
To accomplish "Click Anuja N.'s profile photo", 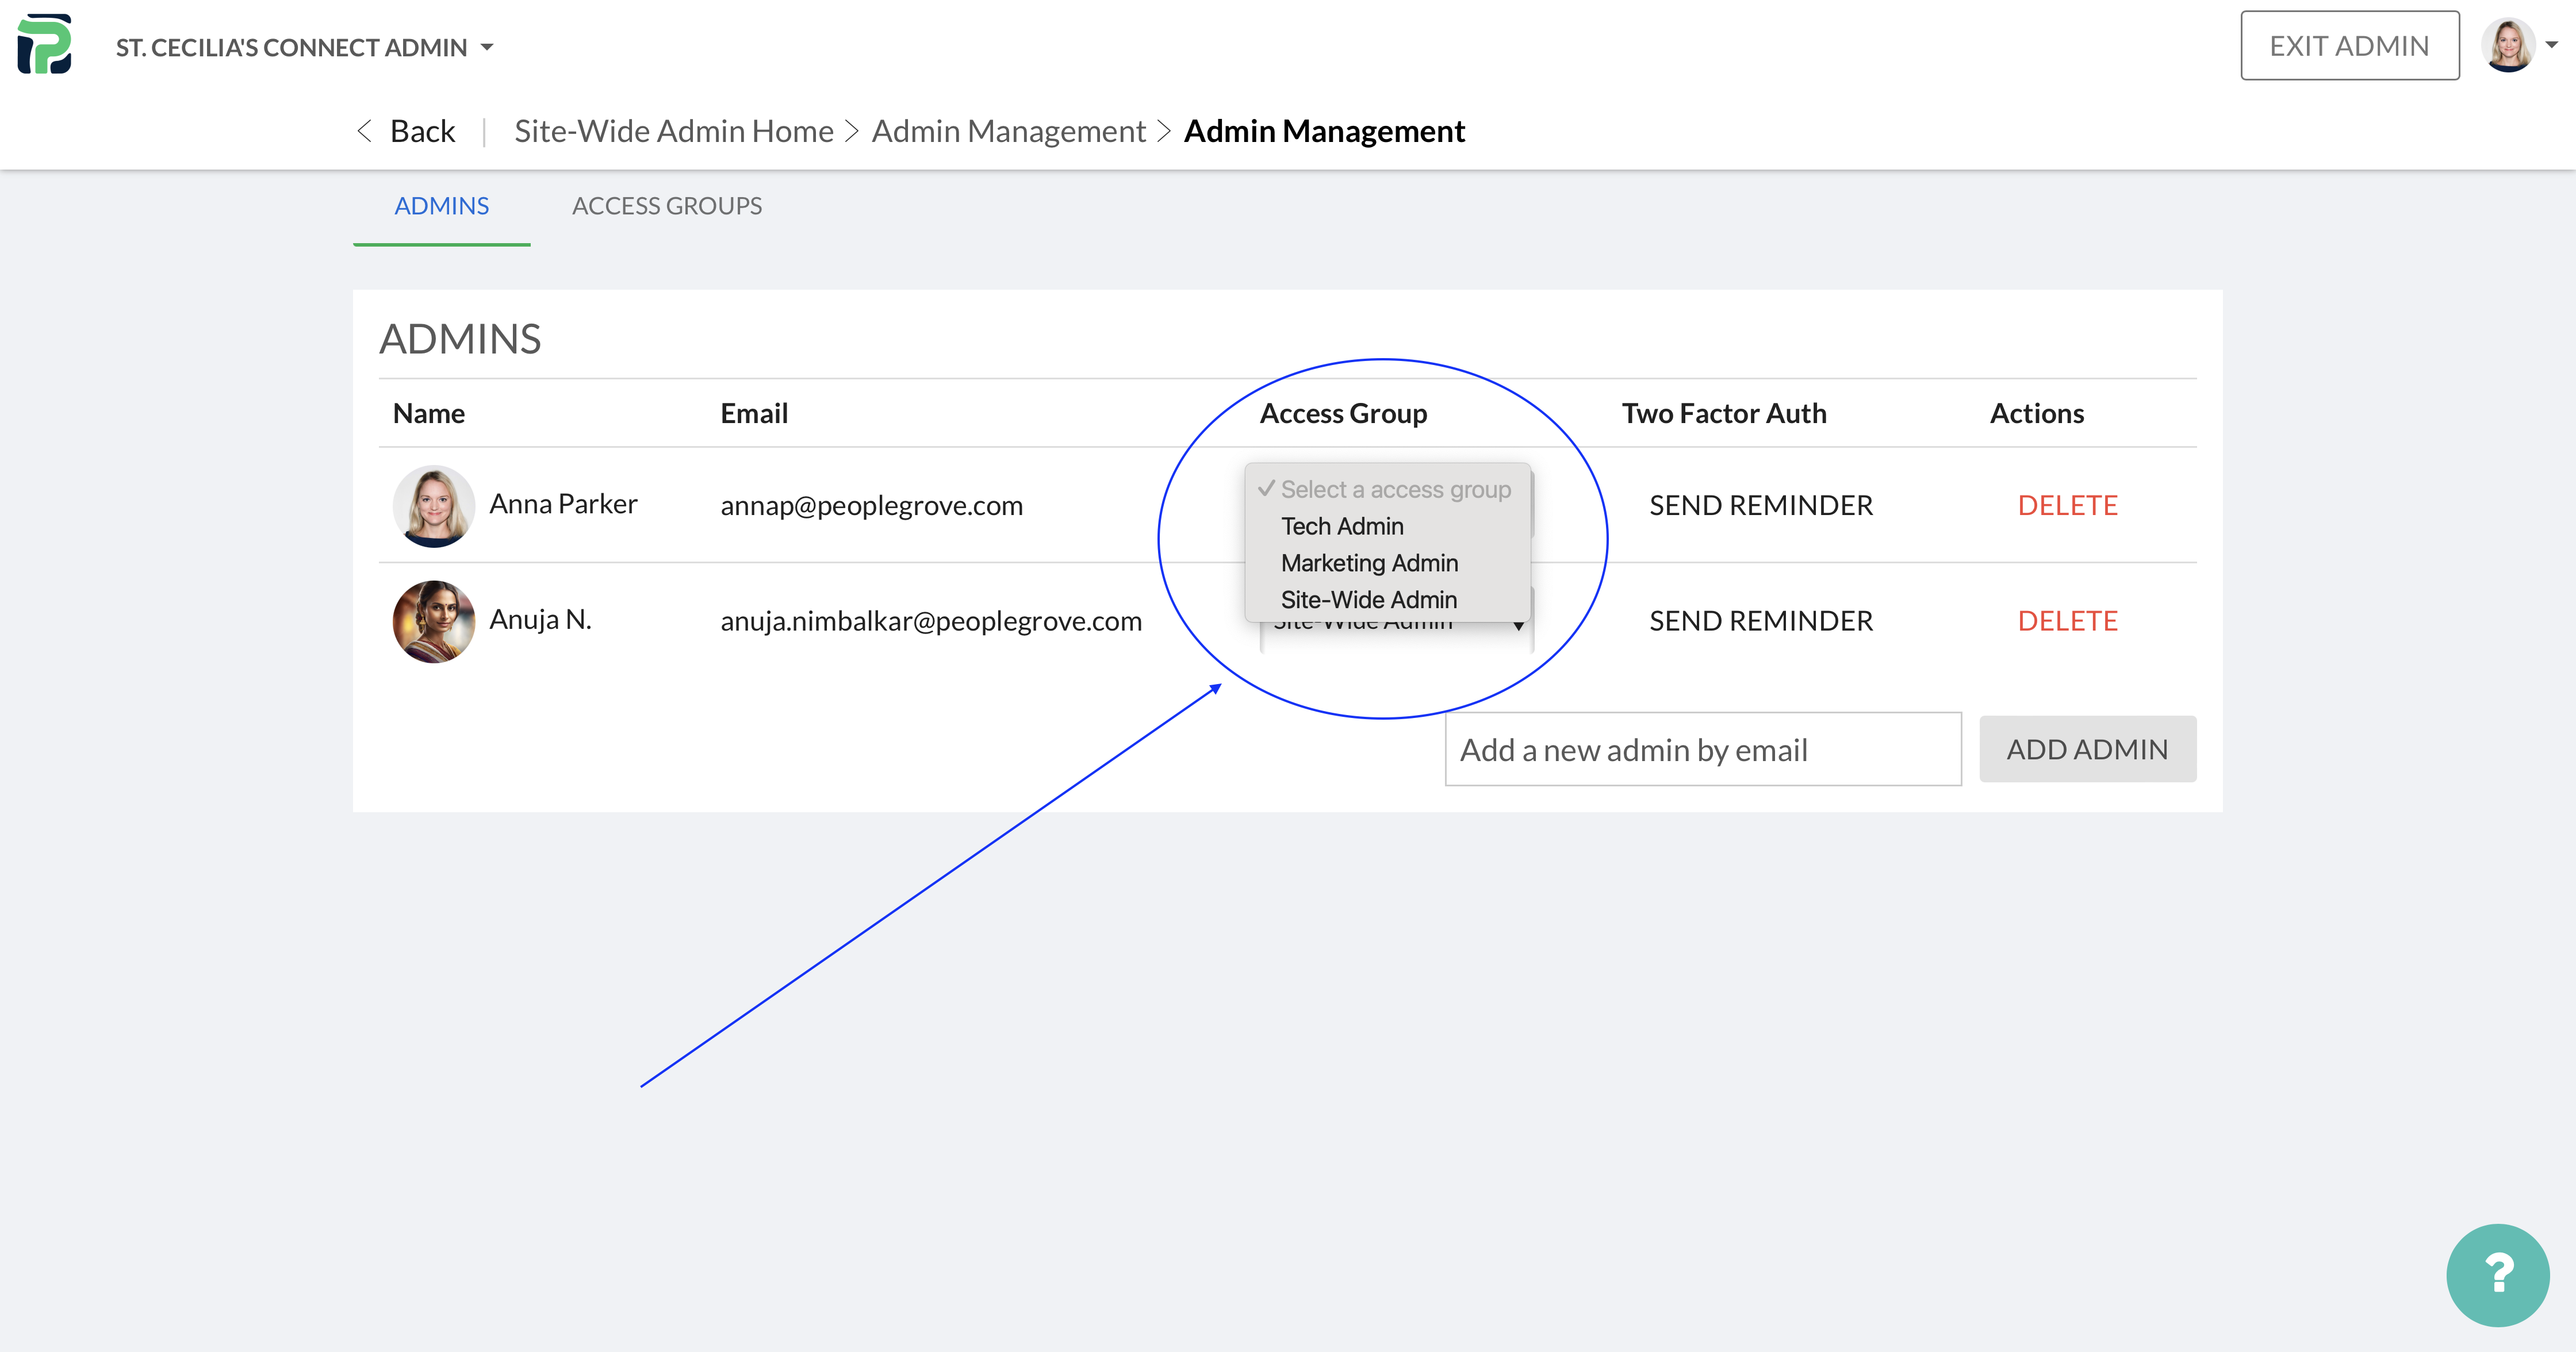I will [x=434, y=622].
